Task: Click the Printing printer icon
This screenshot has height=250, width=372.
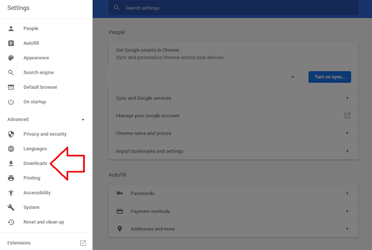Action: [10, 178]
